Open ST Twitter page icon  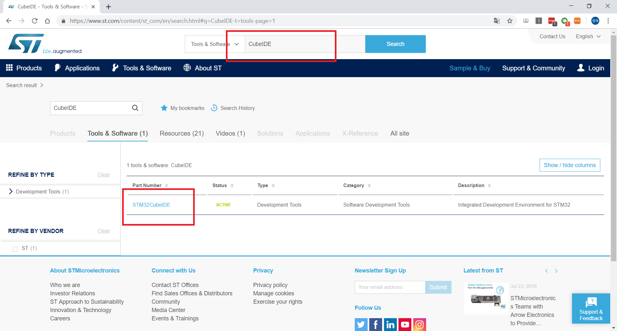[361, 325]
